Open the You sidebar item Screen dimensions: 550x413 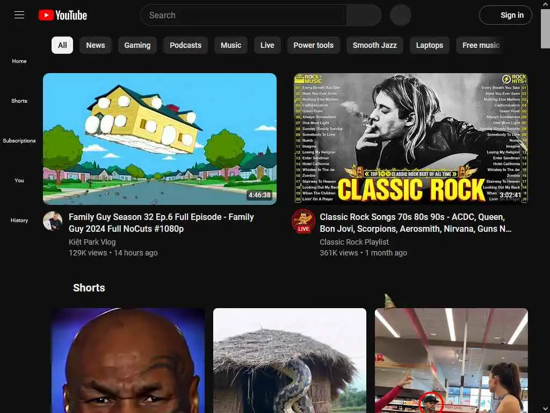[x=19, y=181]
